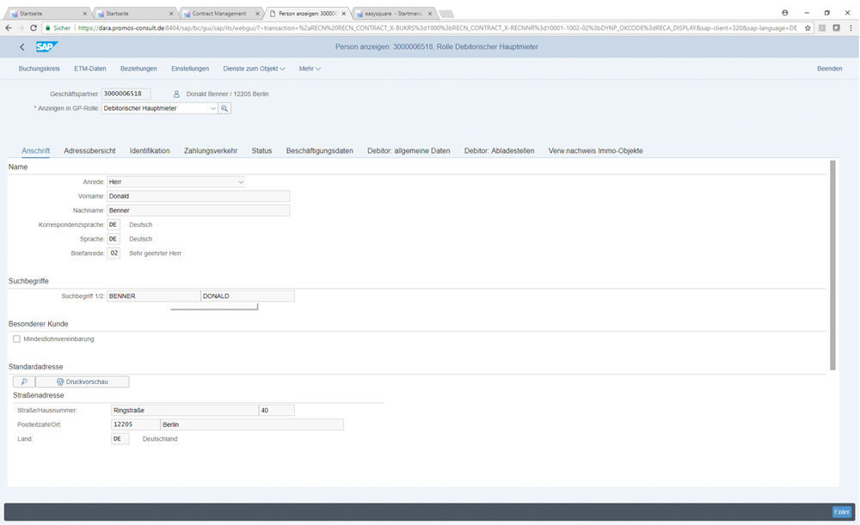Click the Beenden button

click(829, 69)
